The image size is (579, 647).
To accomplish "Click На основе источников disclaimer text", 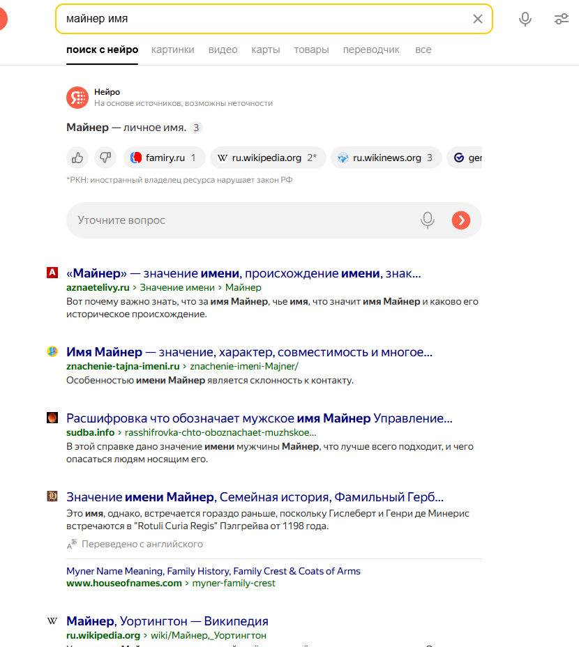I will point(183,104).
